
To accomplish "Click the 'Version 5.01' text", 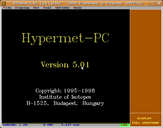I will click(x=65, y=65).
